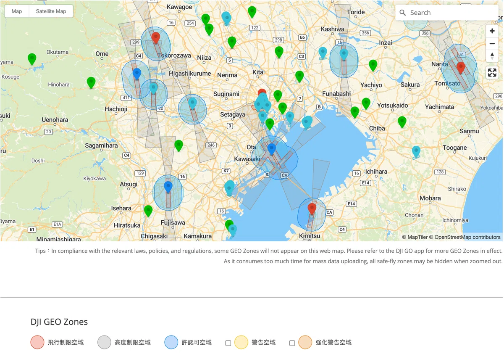Screen dimensions: 504x354
Task: Toggle fullscreen map view
Action: (x=492, y=73)
